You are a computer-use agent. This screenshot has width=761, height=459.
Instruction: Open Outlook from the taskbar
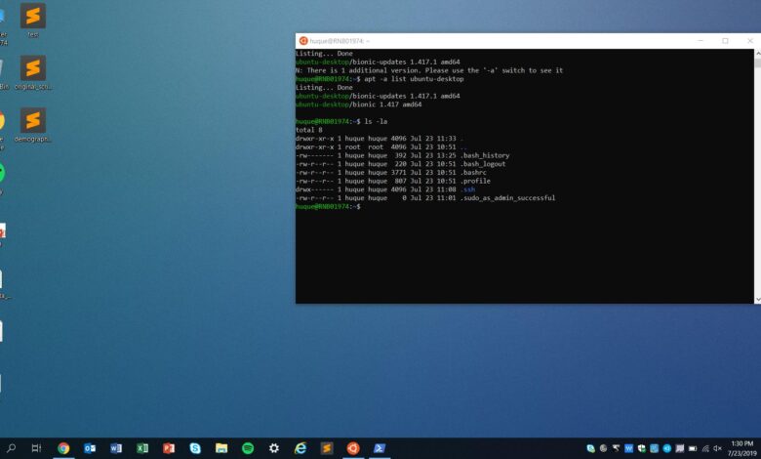(x=90, y=448)
